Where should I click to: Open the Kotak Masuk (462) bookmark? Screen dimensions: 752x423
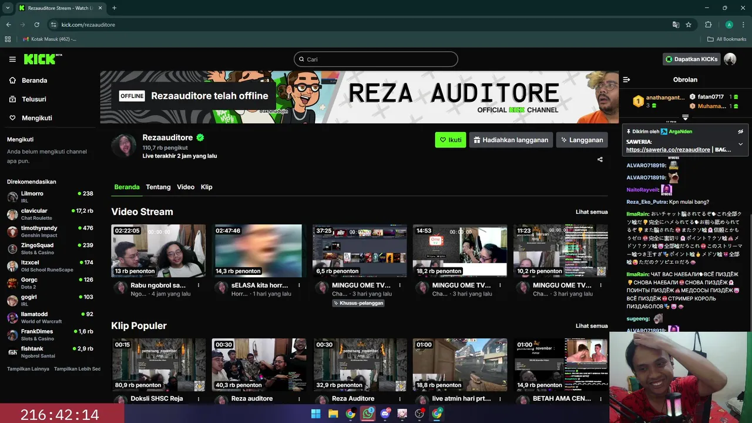(49, 39)
